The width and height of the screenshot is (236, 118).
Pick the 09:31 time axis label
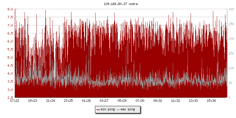[x=158, y=101]
